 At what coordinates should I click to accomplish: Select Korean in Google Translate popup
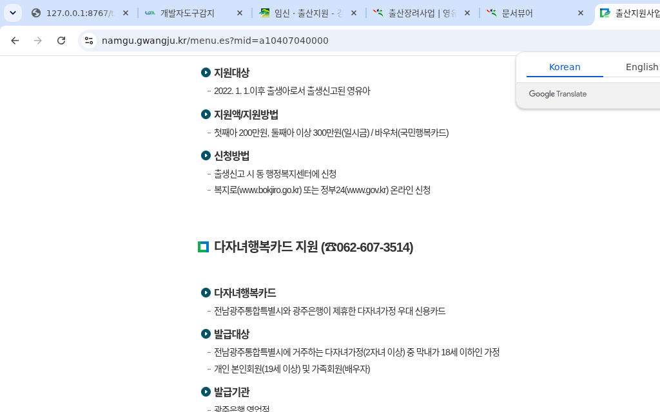click(565, 67)
